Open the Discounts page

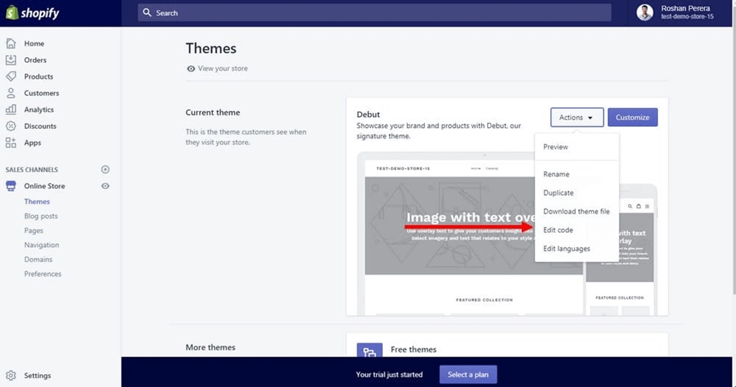point(40,126)
